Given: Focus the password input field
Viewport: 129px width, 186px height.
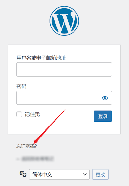Looking at the screenshot, I should (x=64, y=98).
